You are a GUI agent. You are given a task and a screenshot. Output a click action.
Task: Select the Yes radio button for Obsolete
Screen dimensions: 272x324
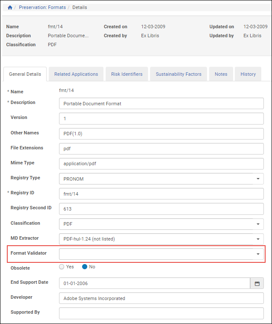point(62,267)
